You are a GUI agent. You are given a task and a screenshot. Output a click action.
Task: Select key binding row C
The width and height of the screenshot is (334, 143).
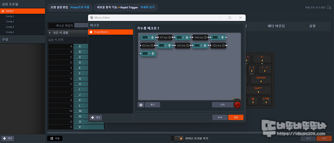[x=68, y=57]
